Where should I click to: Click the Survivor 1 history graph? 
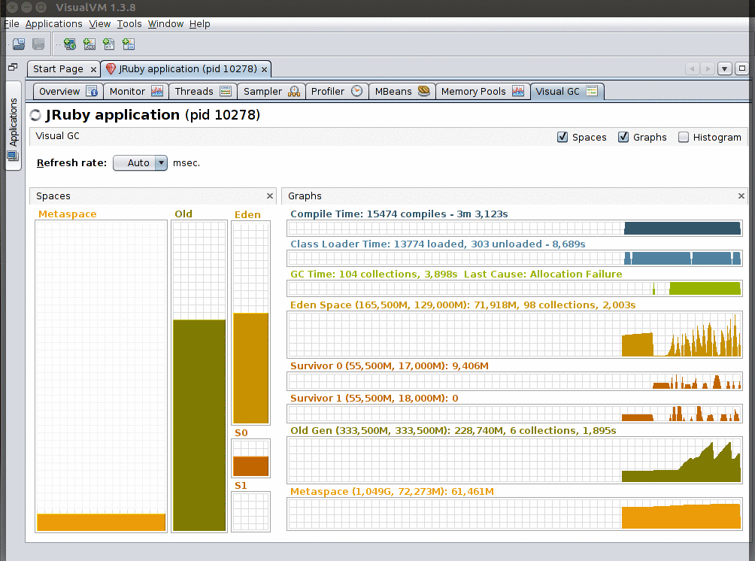(514, 413)
